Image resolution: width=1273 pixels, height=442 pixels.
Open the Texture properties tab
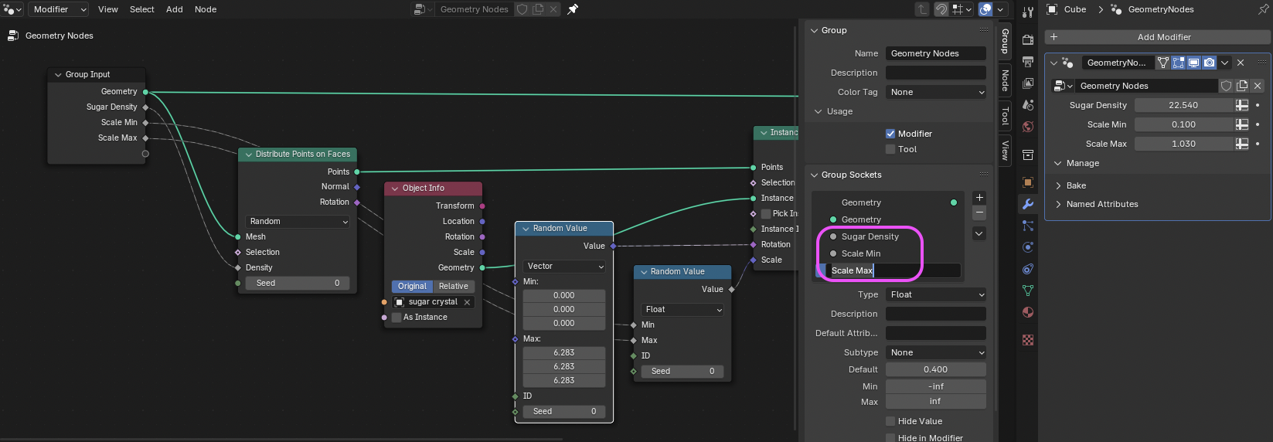1027,340
